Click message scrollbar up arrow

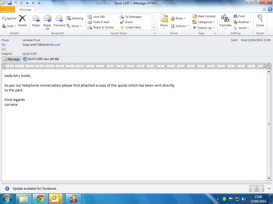pyautogui.click(x=269, y=71)
